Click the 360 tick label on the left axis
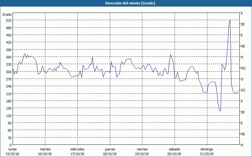This screenshot has height=157, width=252. pyautogui.click(x=8, y=57)
